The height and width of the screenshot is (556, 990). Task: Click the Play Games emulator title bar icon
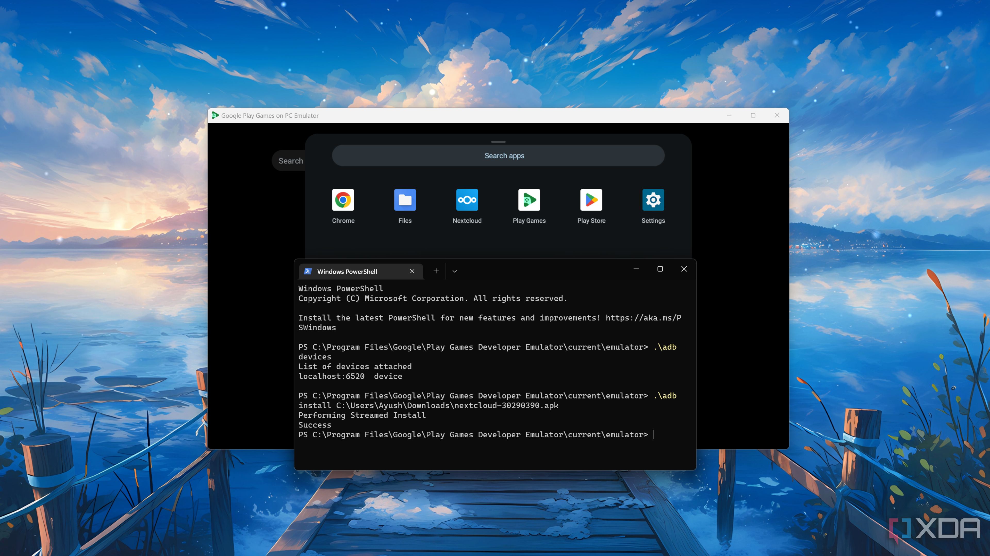(215, 115)
